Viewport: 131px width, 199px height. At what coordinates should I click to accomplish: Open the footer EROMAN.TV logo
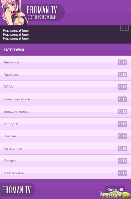tap(18, 190)
